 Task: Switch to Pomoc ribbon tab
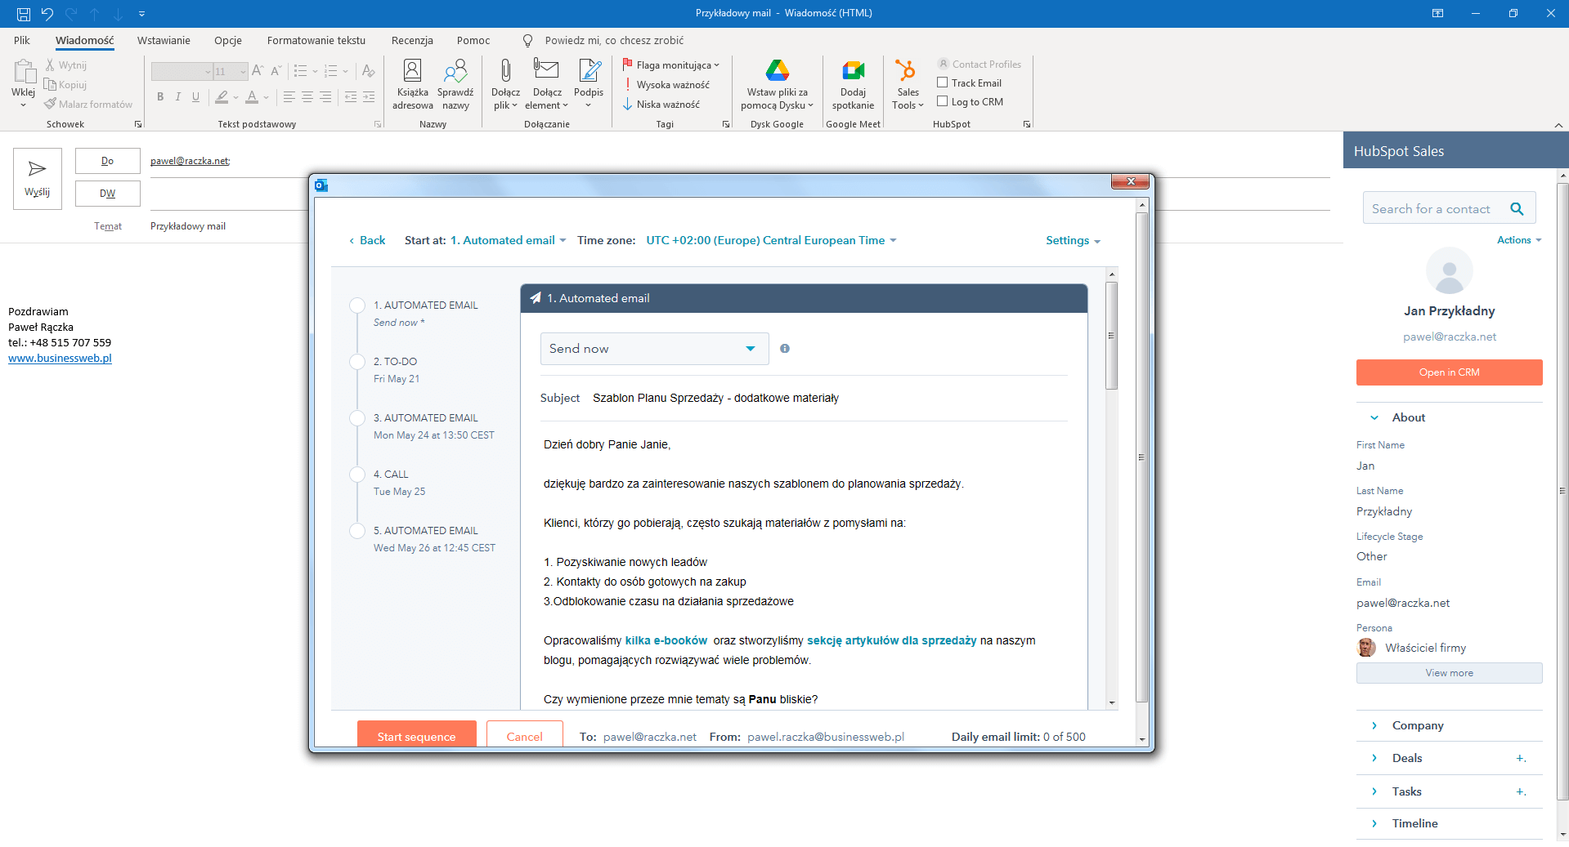pos(473,41)
